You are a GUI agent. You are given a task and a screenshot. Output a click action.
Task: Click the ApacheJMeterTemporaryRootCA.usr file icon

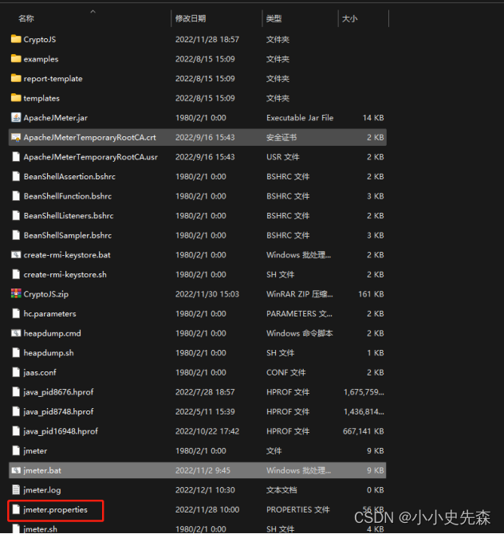16,157
